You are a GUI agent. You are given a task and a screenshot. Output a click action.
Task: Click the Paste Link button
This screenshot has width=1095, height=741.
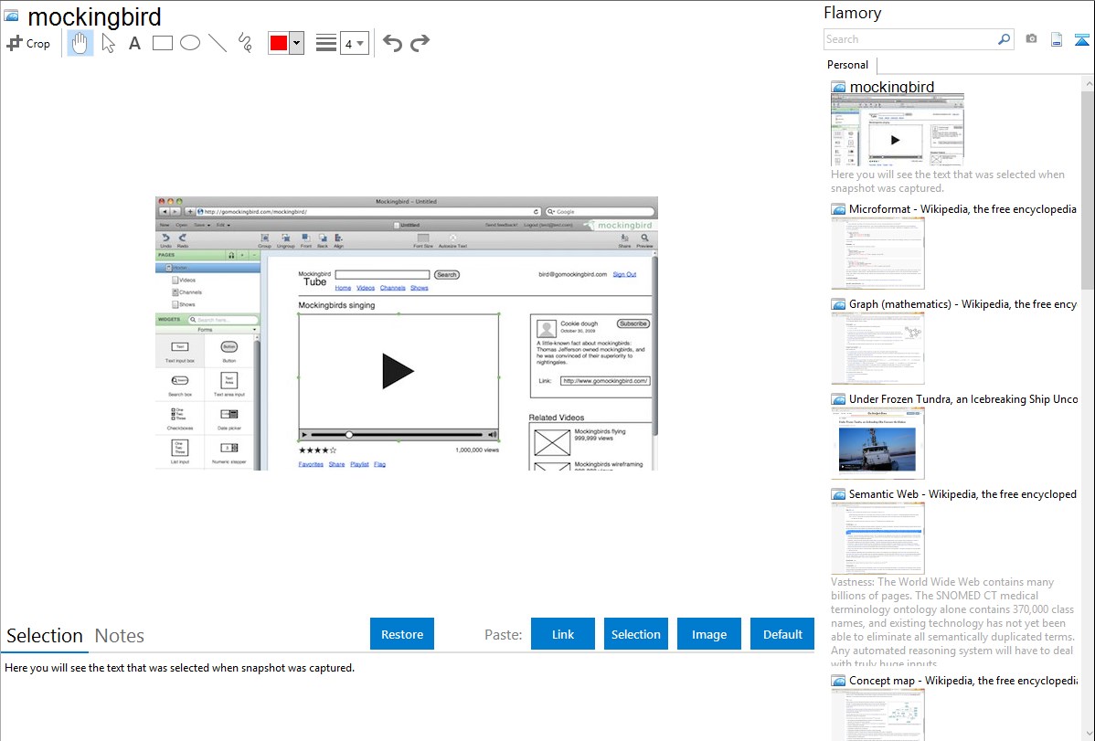pyautogui.click(x=563, y=634)
